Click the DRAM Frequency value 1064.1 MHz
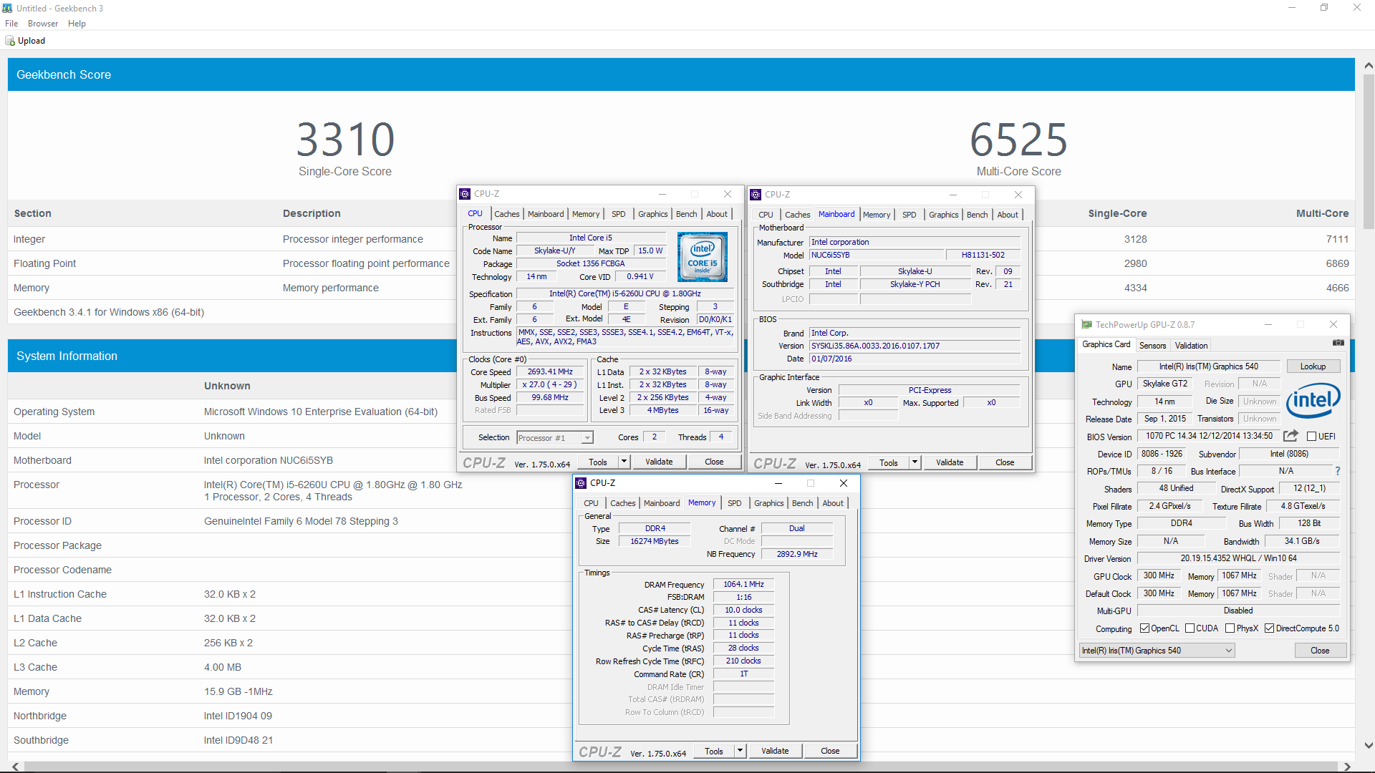 [x=743, y=584]
